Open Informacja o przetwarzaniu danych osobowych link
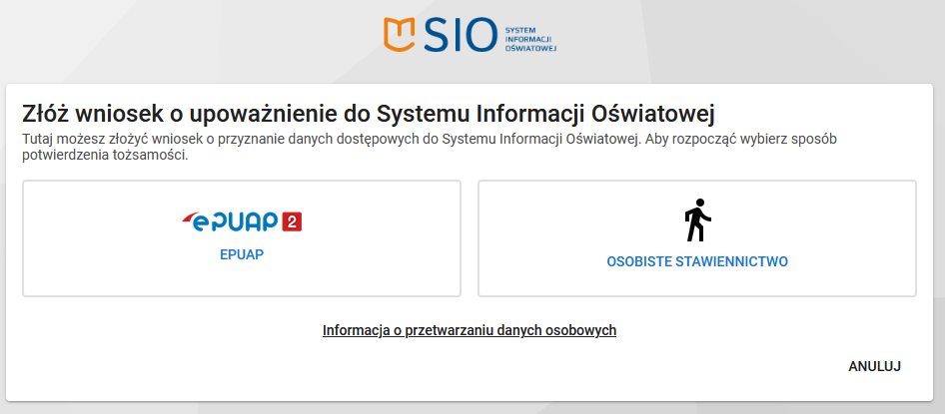 (470, 330)
